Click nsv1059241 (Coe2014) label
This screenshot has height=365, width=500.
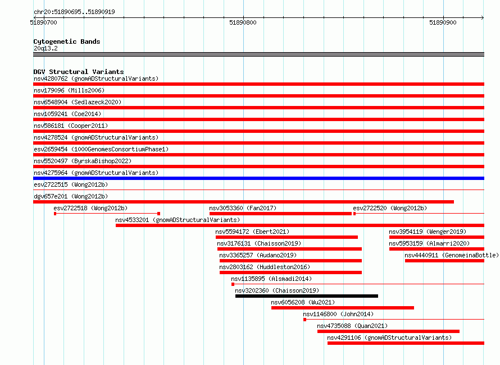click(x=67, y=114)
